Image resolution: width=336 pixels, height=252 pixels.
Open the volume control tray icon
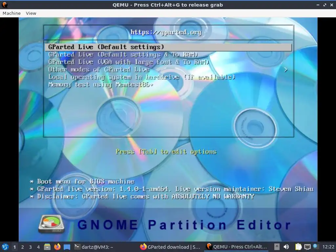[x=286, y=247]
